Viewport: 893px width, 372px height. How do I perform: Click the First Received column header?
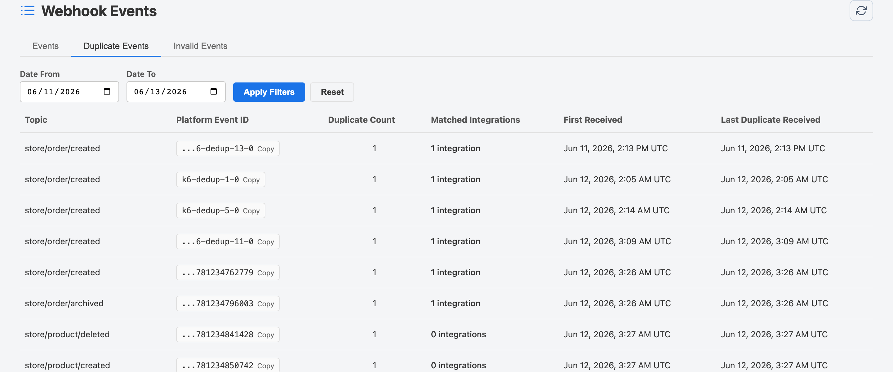[x=593, y=120]
